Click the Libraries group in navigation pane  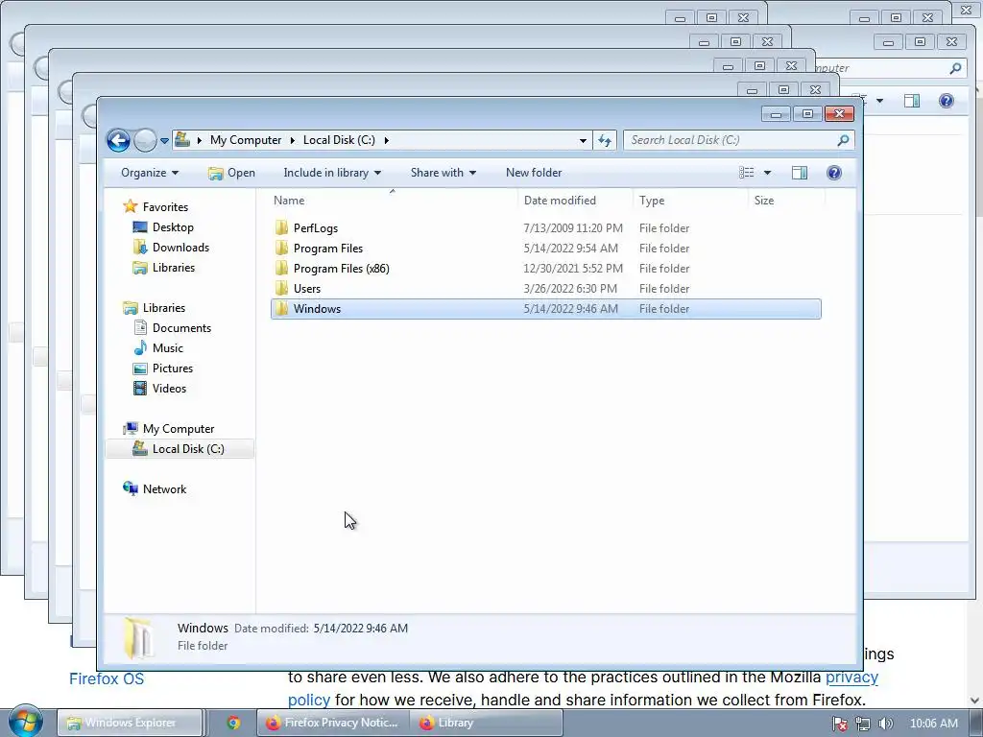[163, 308]
